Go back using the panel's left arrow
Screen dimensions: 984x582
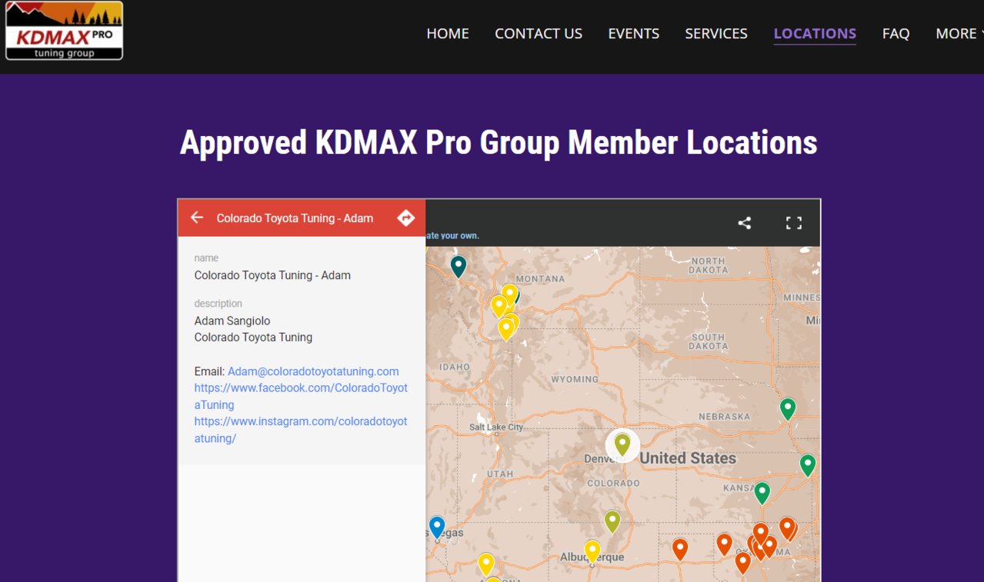(197, 218)
